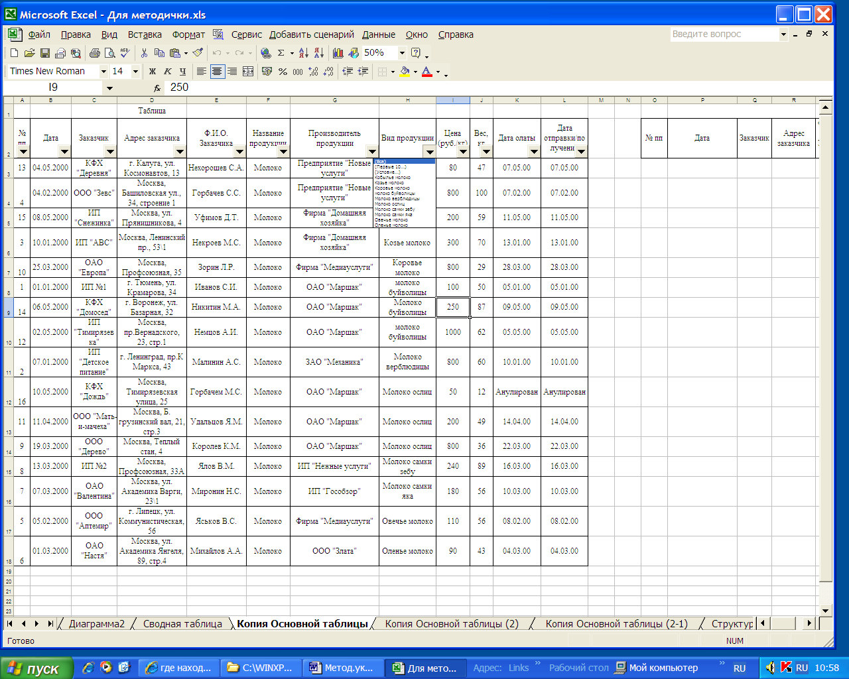Print the sheet using the printer icon

pos(94,53)
